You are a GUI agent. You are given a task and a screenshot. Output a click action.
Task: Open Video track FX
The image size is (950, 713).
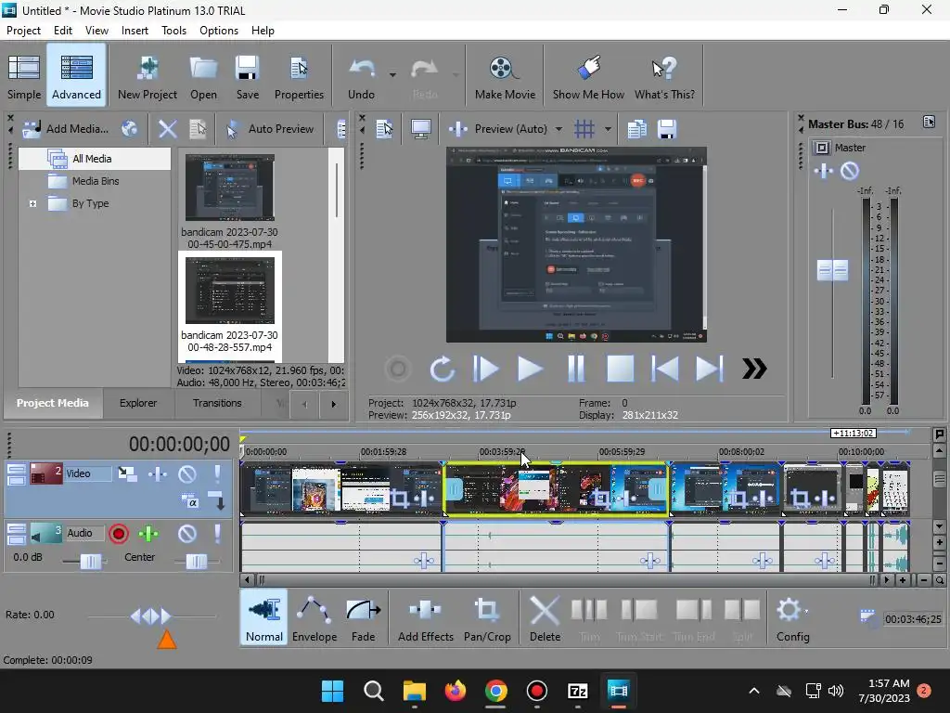(158, 473)
